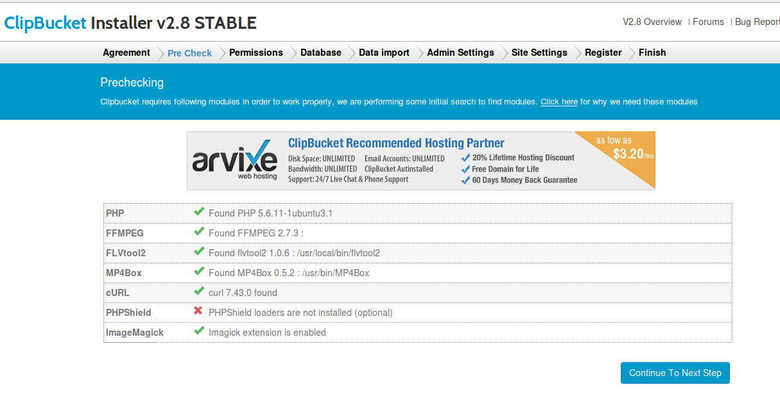Image resolution: width=780 pixels, height=403 pixels.
Task: Go to the Site Settings step
Action: [539, 53]
